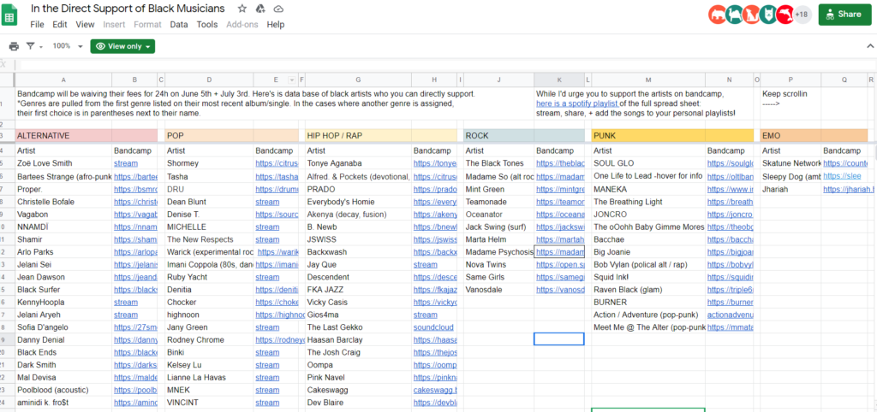The height and width of the screenshot is (412, 877).
Task: Open the spotify playlist link
Action: click(577, 103)
